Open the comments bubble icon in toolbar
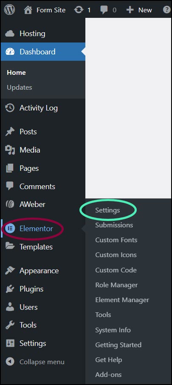This screenshot has width=172, height=385. (104, 10)
